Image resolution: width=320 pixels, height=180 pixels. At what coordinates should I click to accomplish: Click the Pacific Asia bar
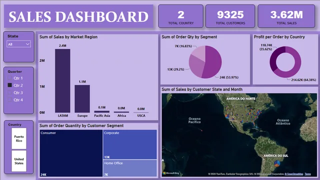pos(102,111)
